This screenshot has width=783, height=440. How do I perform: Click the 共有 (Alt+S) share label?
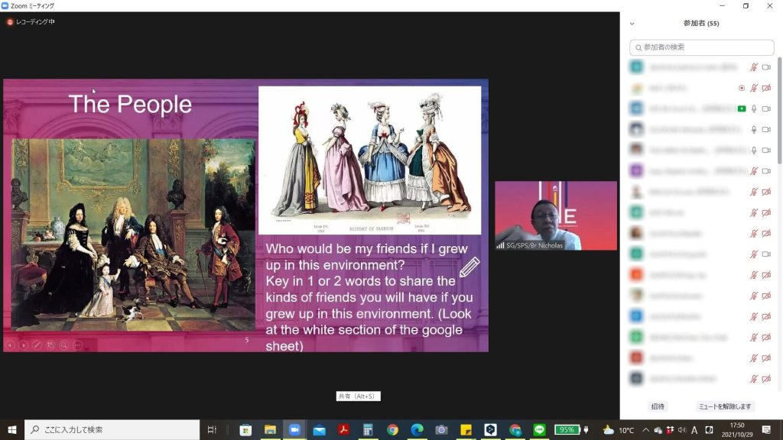[x=358, y=396]
